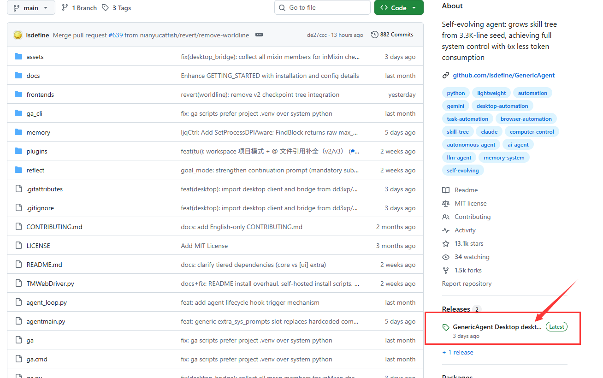Expand the commit message ellipsis button
The width and height of the screenshot is (603, 378).
click(x=259, y=35)
